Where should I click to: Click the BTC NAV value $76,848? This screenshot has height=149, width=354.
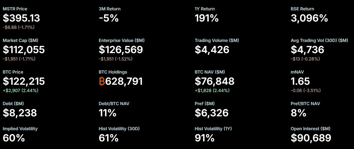pos(214,81)
